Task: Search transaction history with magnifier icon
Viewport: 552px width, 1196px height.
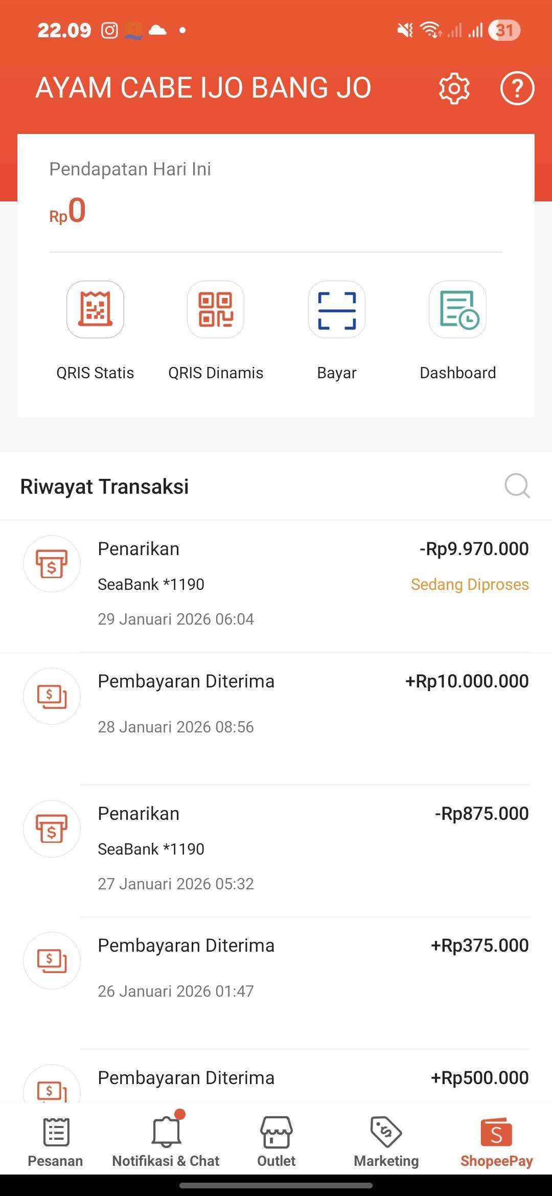Action: tap(517, 486)
